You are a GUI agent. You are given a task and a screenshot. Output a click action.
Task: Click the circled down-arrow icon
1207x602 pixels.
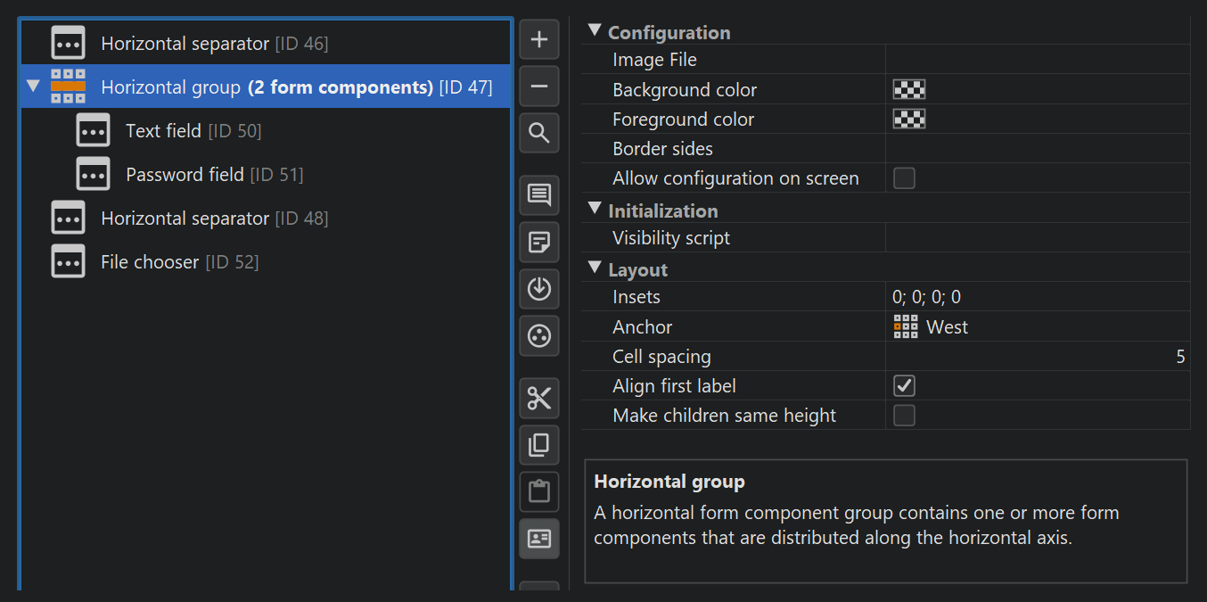click(x=539, y=289)
